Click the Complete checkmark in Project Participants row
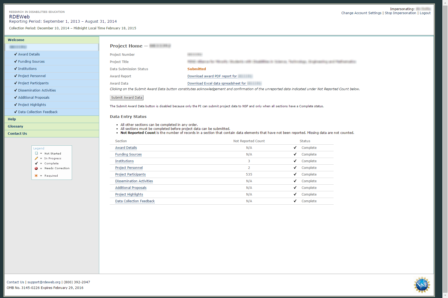448x298 pixels. click(x=295, y=174)
